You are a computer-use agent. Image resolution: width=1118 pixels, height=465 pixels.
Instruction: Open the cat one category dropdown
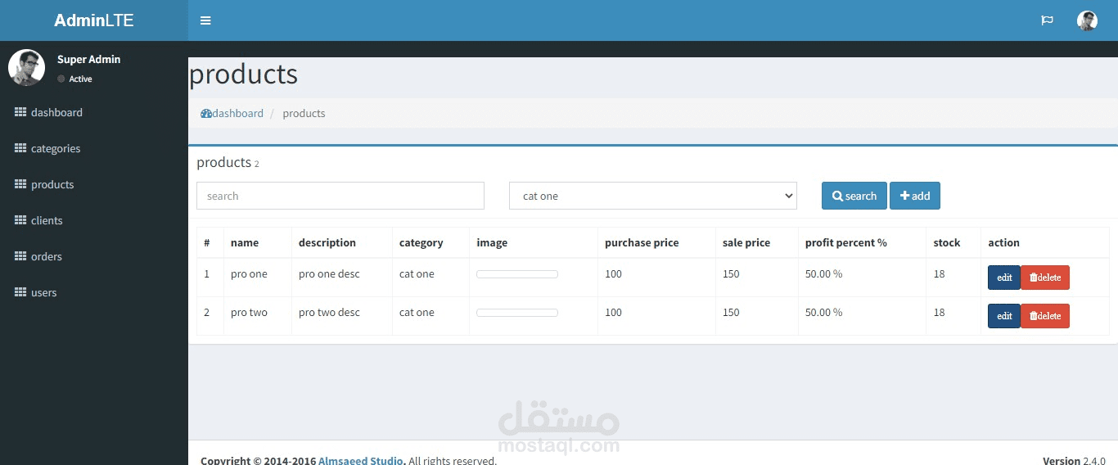(x=653, y=196)
